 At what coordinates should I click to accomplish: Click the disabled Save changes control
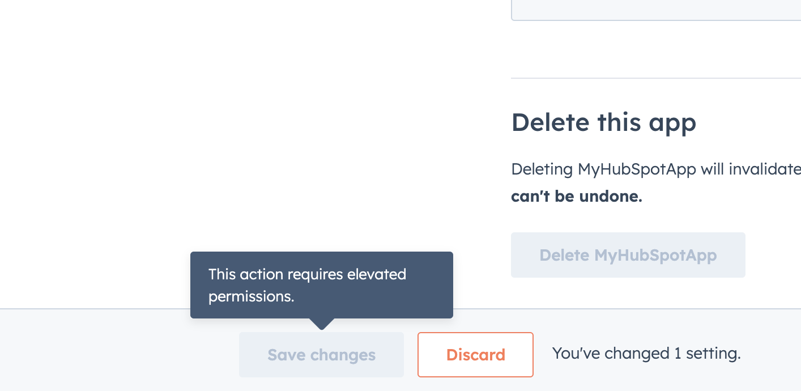pyautogui.click(x=321, y=354)
